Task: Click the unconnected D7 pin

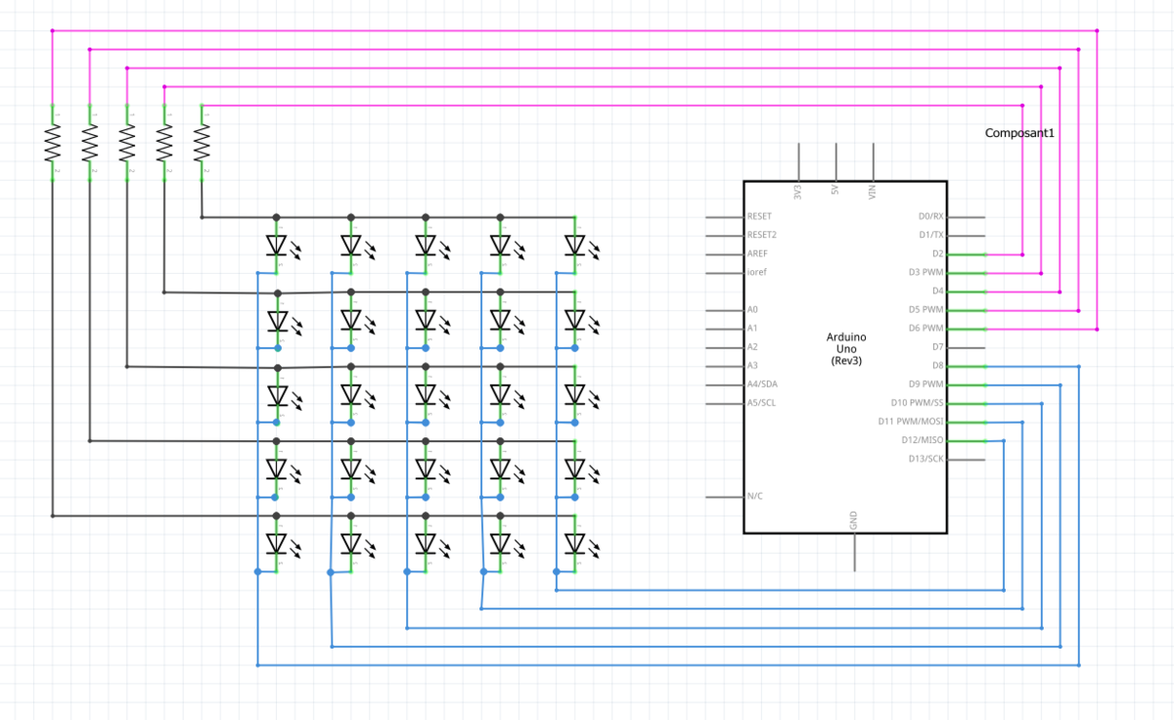Action: coord(966,347)
